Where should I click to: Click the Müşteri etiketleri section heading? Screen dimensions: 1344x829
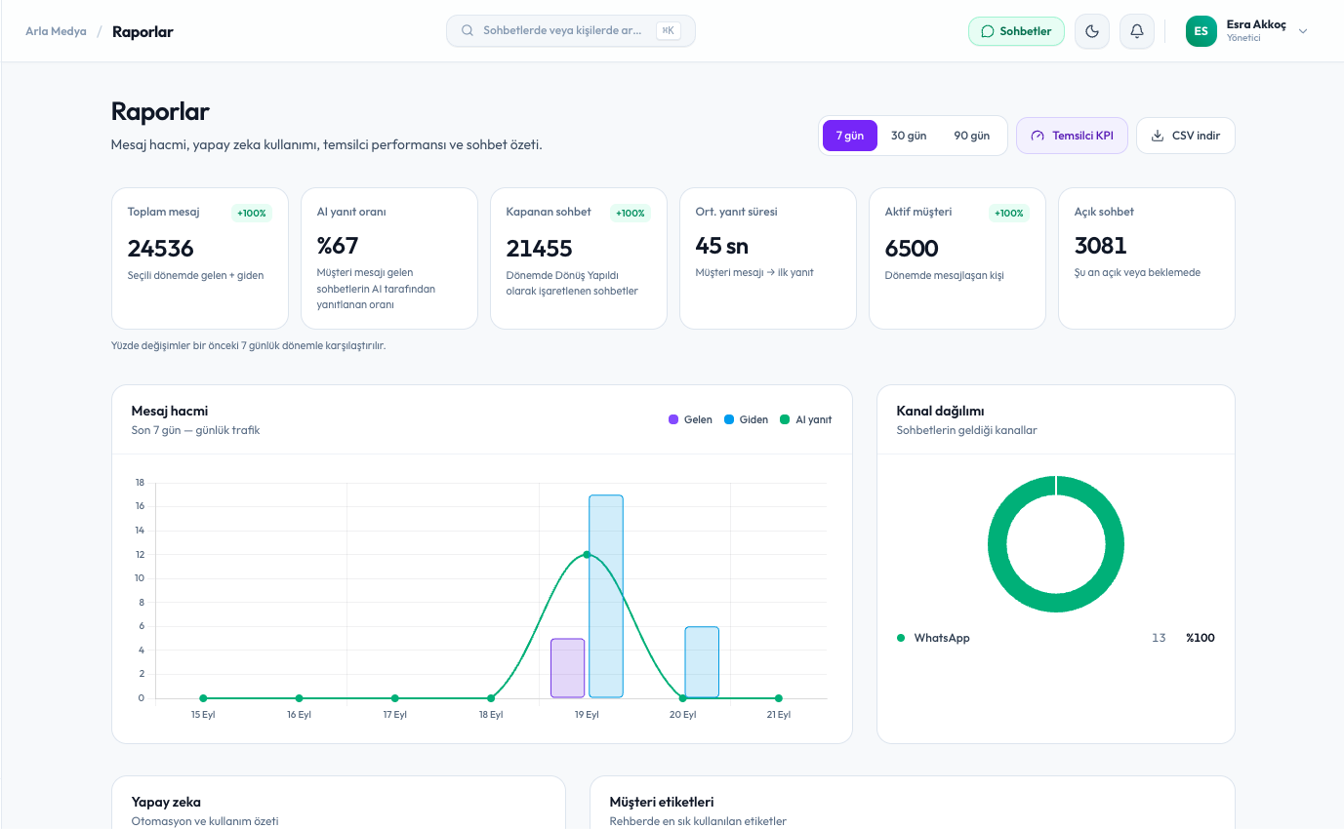tap(662, 802)
